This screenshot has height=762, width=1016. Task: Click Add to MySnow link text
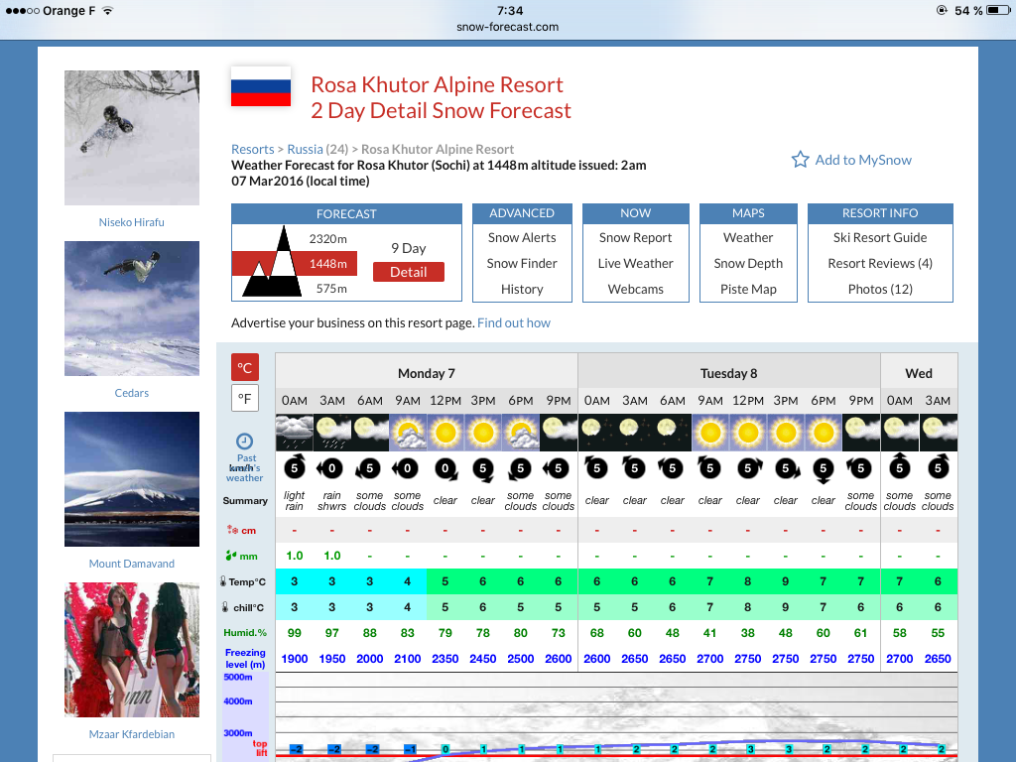click(x=863, y=160)
